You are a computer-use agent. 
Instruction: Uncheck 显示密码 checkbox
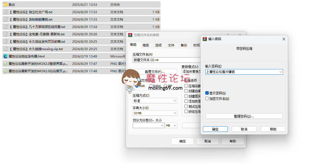point(207,93)
